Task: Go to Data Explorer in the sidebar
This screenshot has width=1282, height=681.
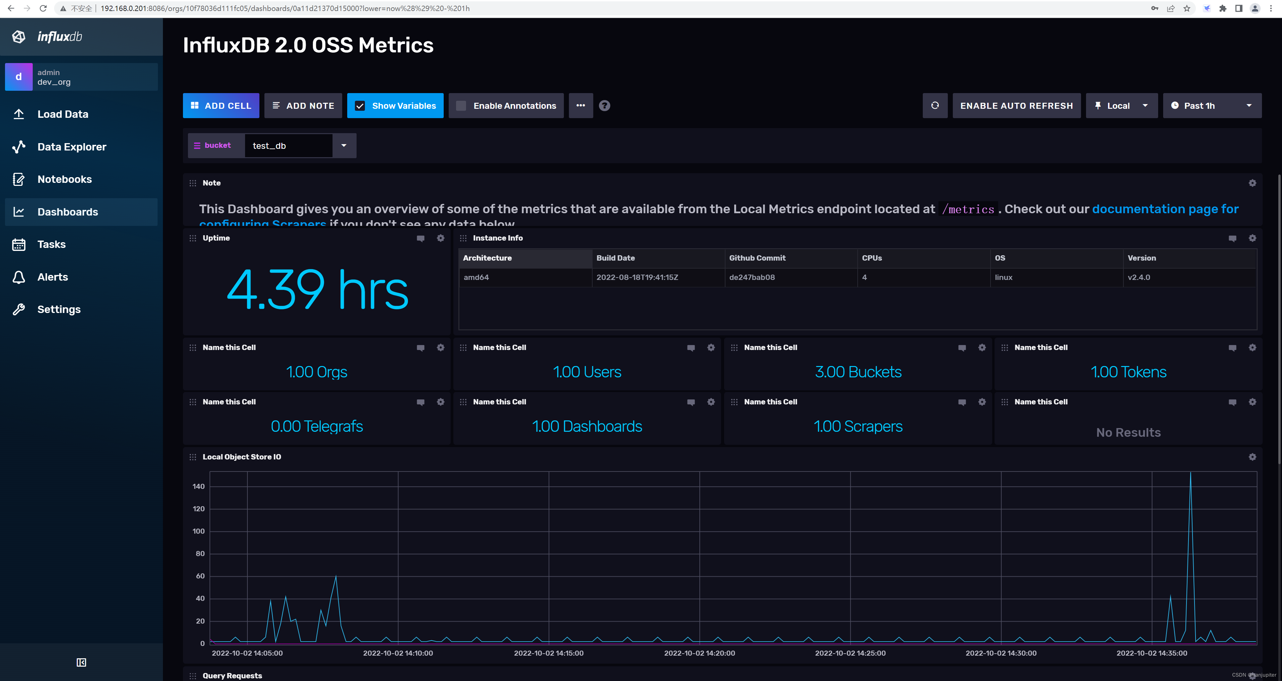Action: [x=72, y=147]
